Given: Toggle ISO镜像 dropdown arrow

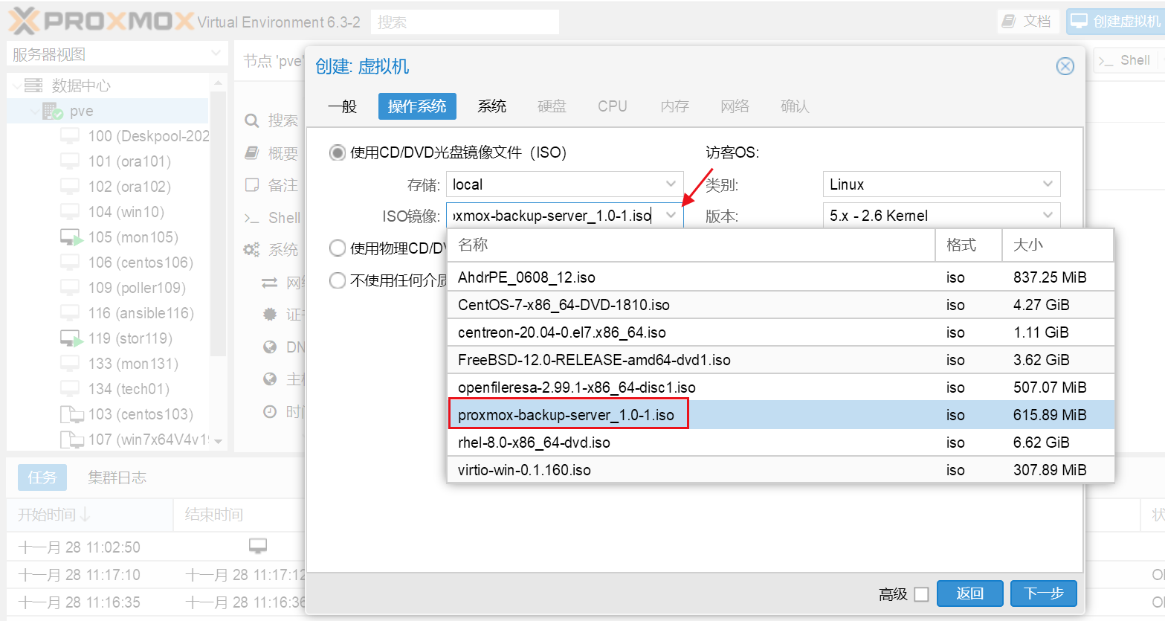Looking at the screenshot, I should point(671,216).
